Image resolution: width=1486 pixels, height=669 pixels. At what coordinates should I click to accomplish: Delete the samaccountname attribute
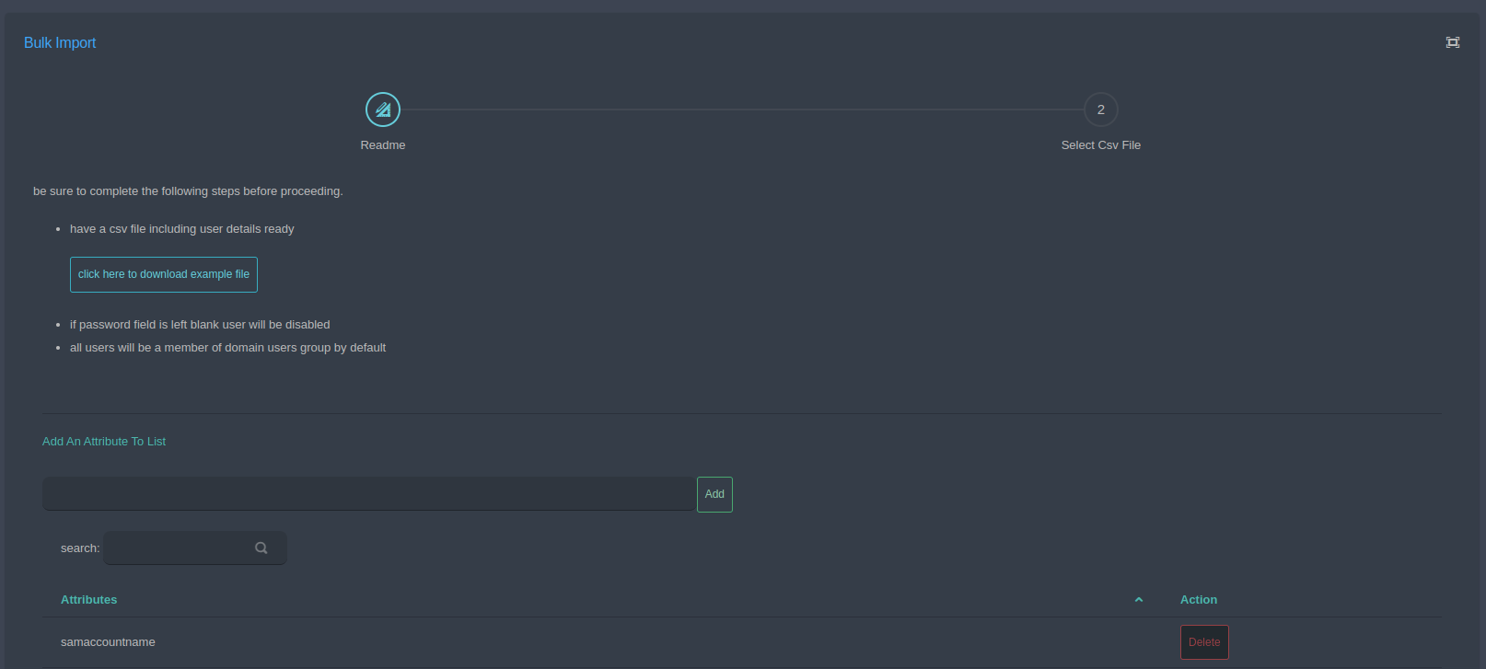(x=1204, y=642)
